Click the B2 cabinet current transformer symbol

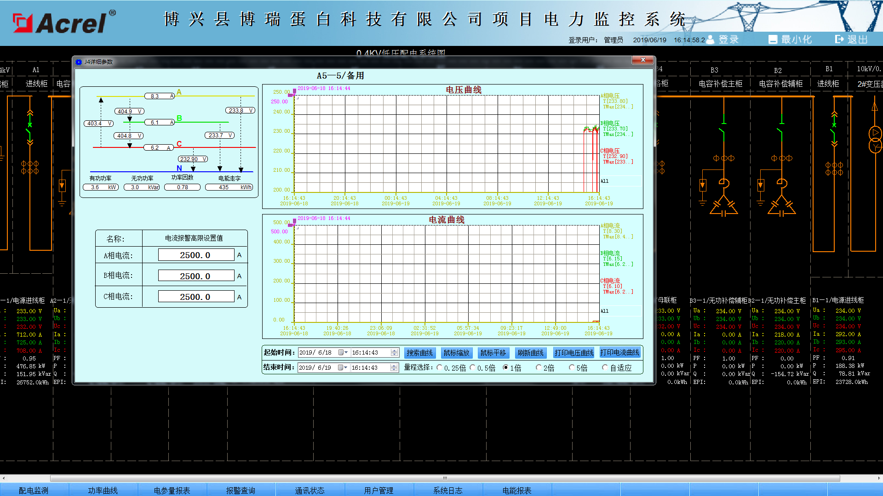coord(782,158)
